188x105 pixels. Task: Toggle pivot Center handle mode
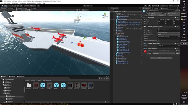tap(27, 6)
